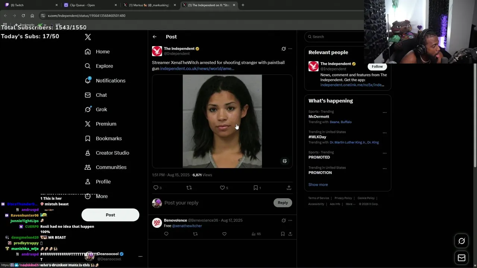Switch to the Clip Queue browser tab
Image resolution: width=477 pixels, height=268 pixels.
[x=90, y=5]
